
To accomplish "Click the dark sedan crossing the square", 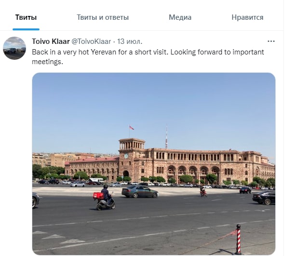I will coord(140,191).
